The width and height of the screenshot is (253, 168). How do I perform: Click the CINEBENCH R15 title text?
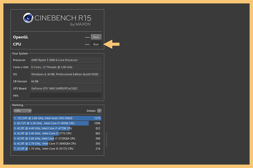pyautogui.click(x=63, y=18)
